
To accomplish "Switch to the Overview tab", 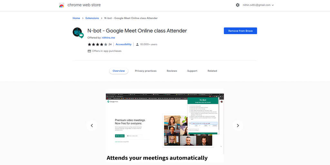I will click(x=119, y=71).
